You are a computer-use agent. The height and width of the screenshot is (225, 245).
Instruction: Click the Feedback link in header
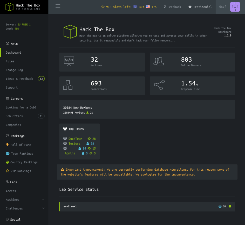pos(174,7)
